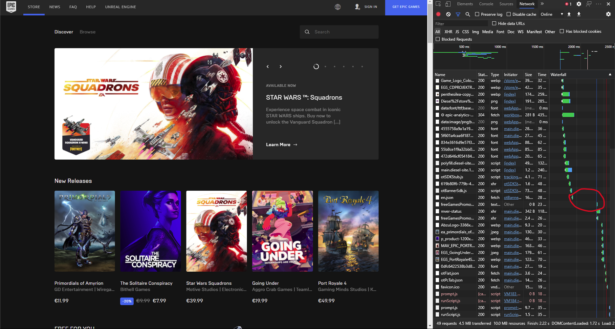The width and height of the screenshot is (615, 329).
Task: Open UNREAL ENGINE navigation item
Action: click(121, 7)
